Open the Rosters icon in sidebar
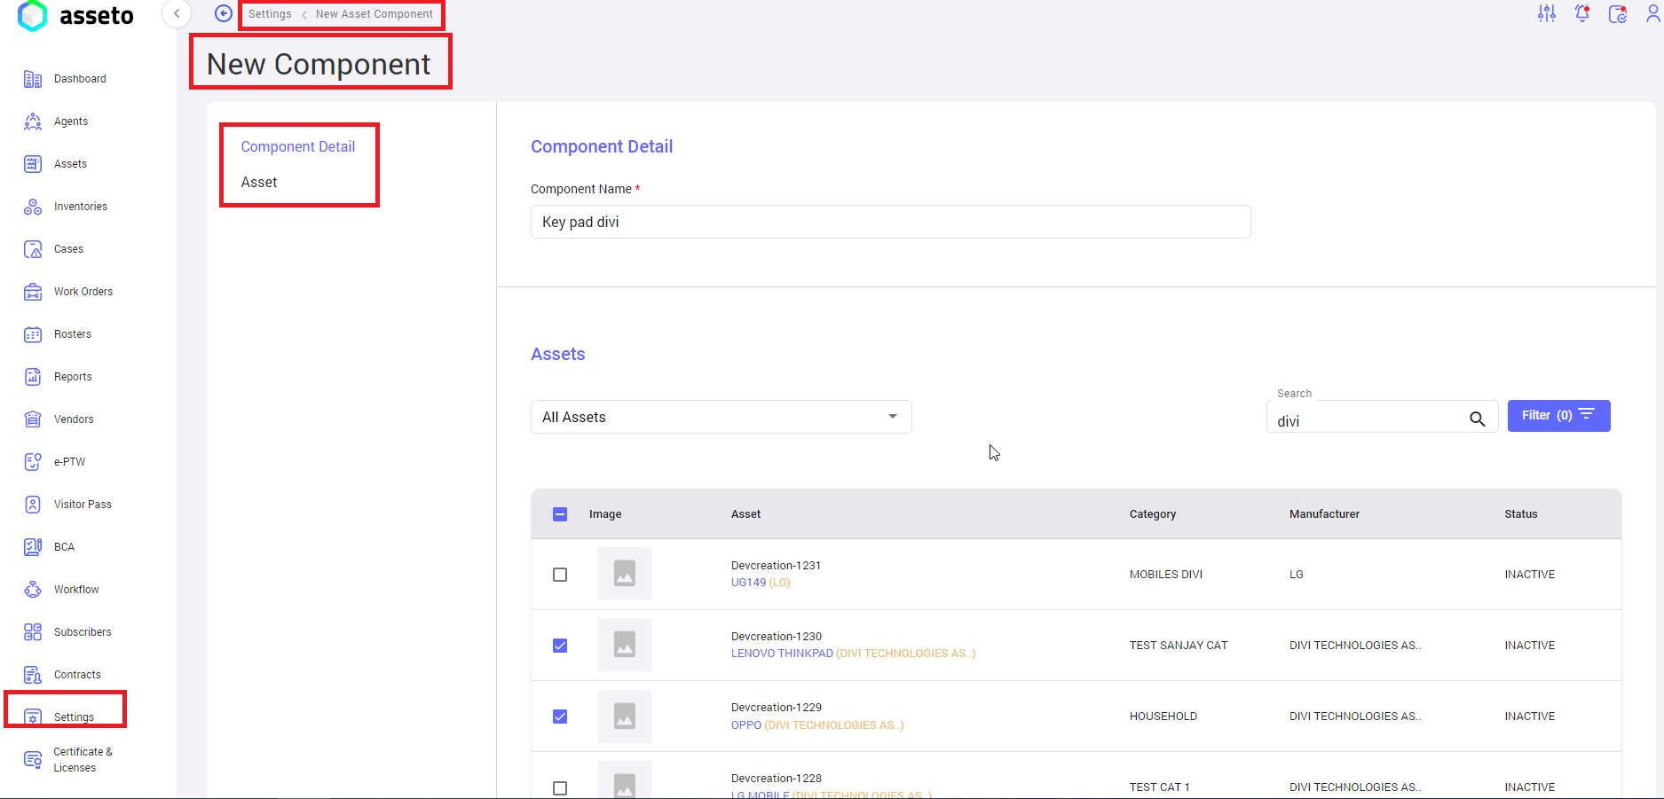The width and height of the screenshot is (1664, 799). pos(33,334)
